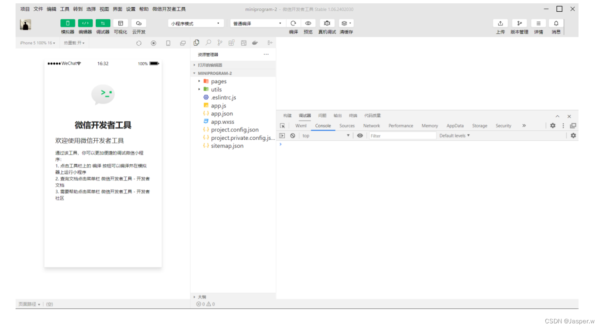Open the search panel magnifier icon
The image size is (602, 329).
pos(208,43)
